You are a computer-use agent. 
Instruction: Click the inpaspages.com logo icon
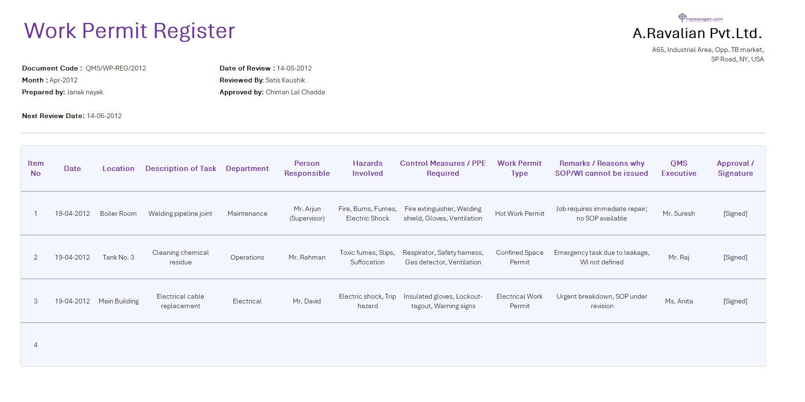coord(682,18)
